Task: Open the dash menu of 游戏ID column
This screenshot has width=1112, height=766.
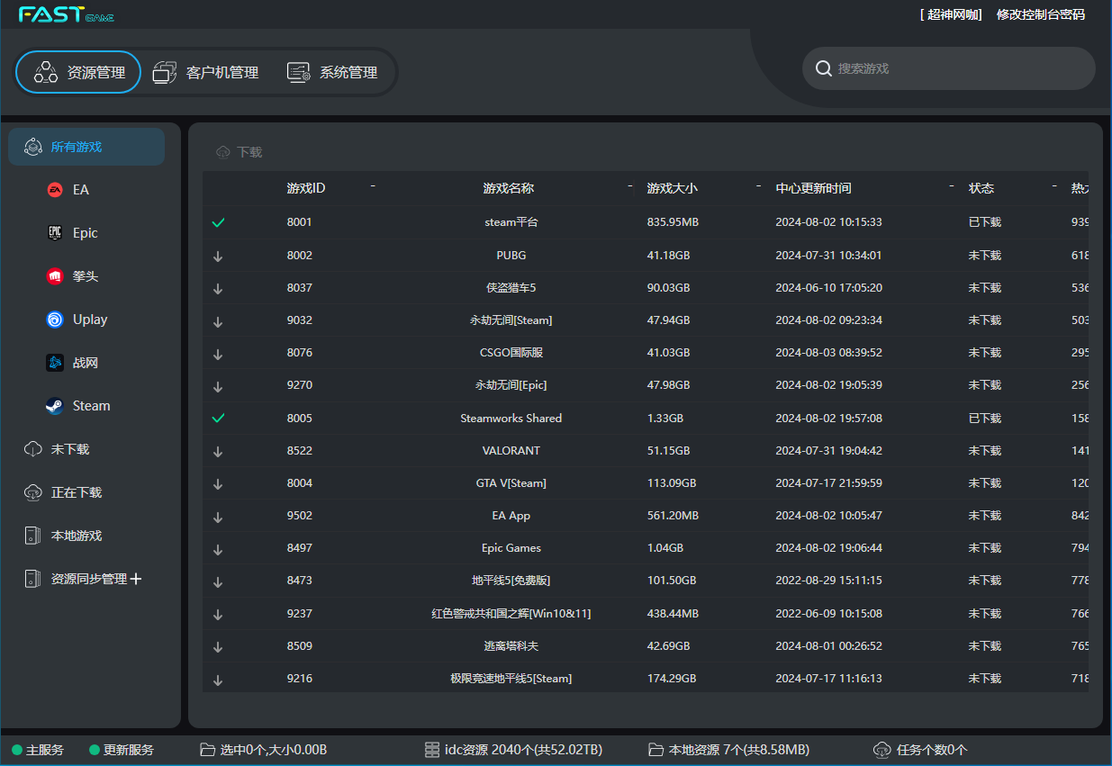Action: coord(373,186)
